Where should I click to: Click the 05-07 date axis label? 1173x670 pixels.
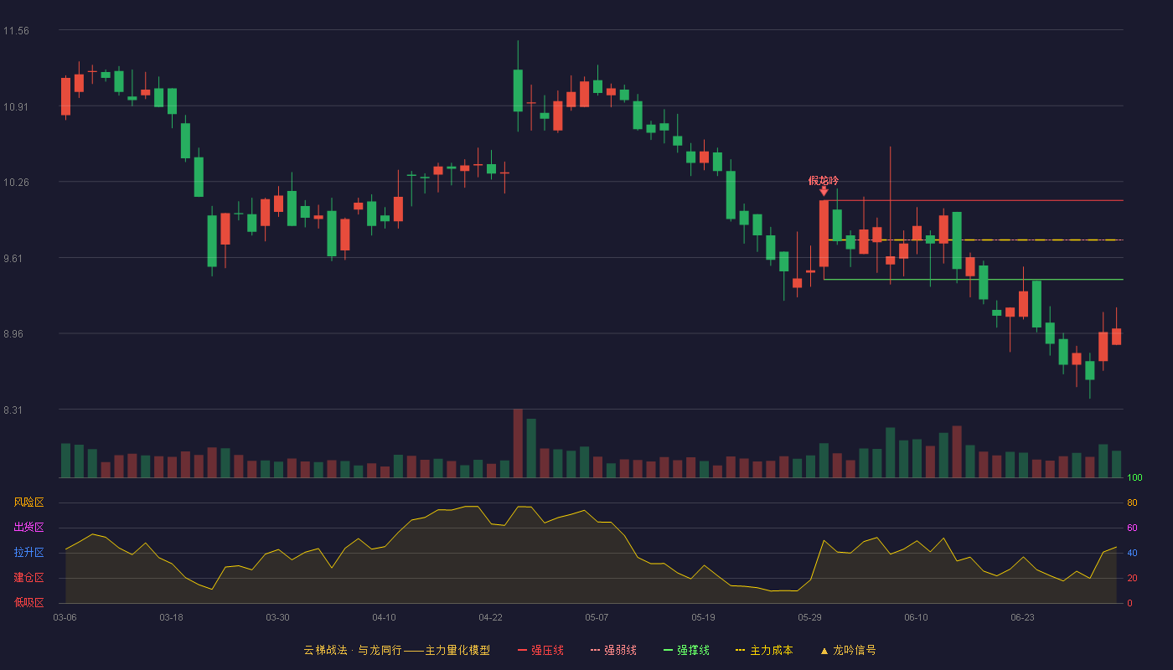[597, 617]
